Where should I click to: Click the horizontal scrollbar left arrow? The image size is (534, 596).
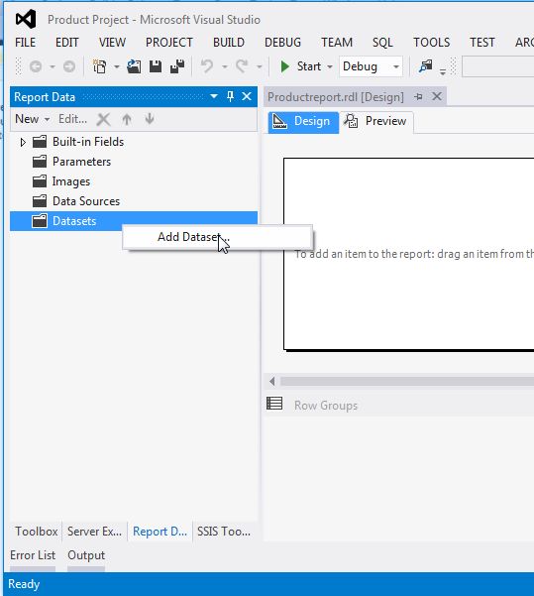272,381
